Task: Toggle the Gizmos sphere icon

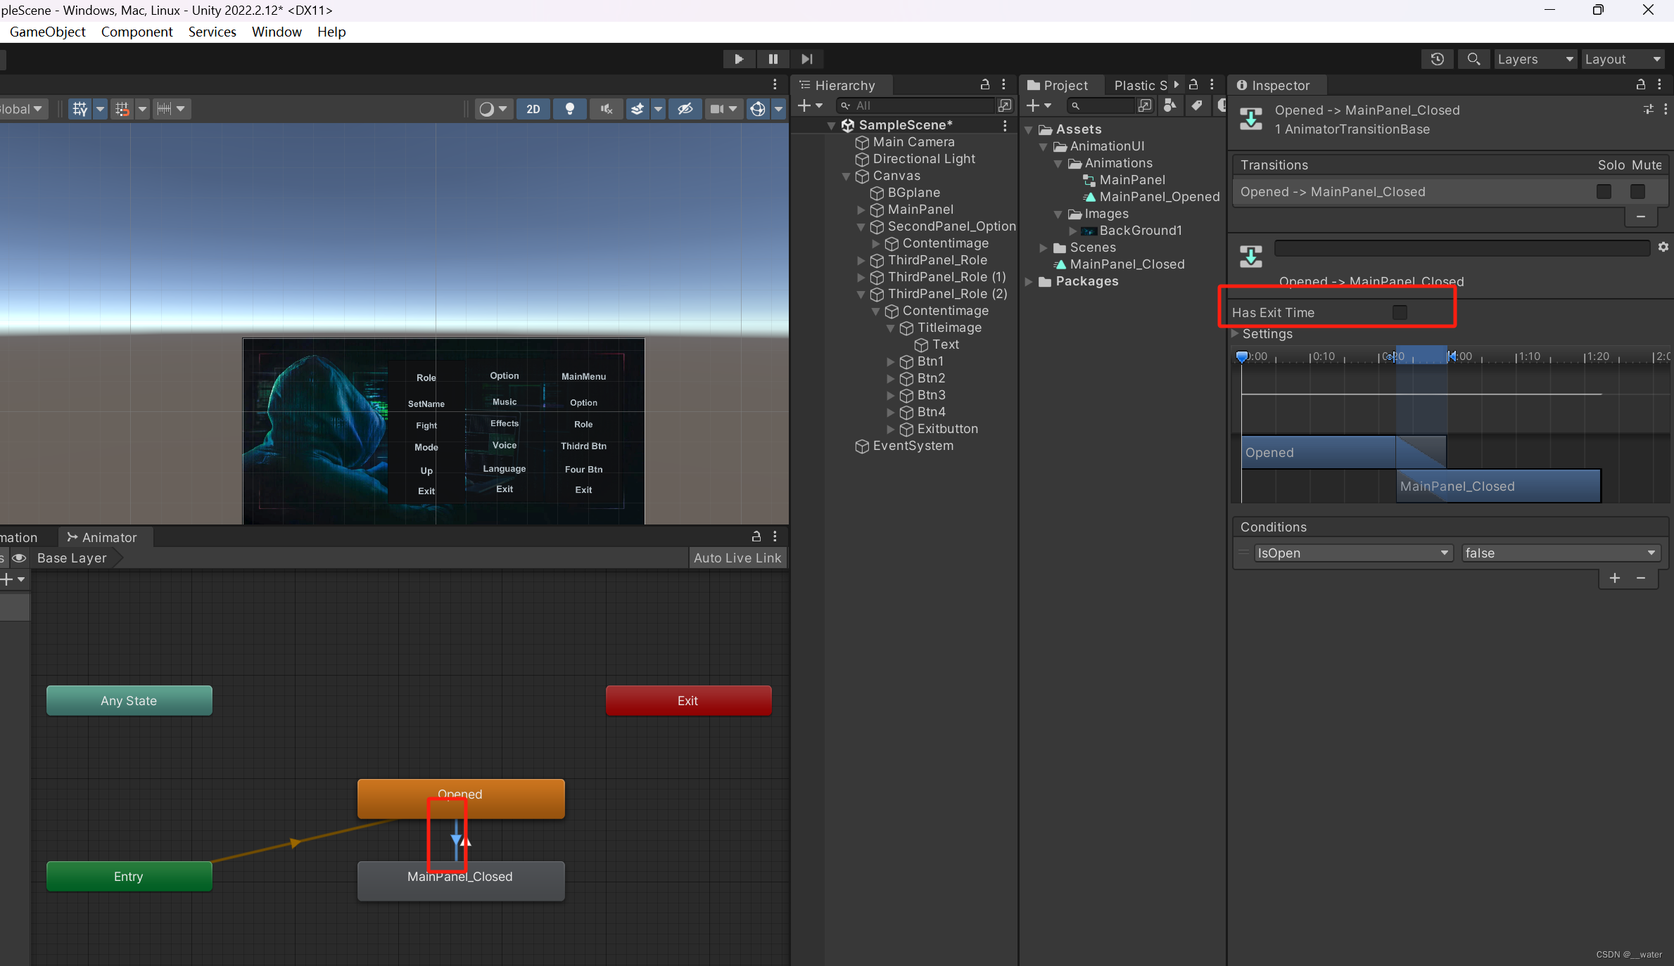Action: point(758,109)
